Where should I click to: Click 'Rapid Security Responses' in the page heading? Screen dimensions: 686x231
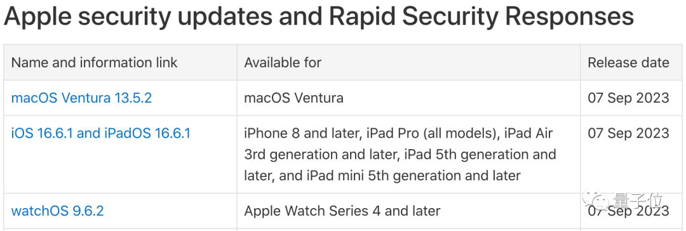click(481, 16)
